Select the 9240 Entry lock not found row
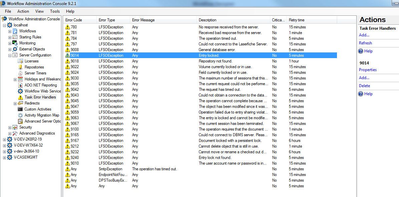Image resolution: width=399 pixels, height=197 pixels. click(201, 158)
